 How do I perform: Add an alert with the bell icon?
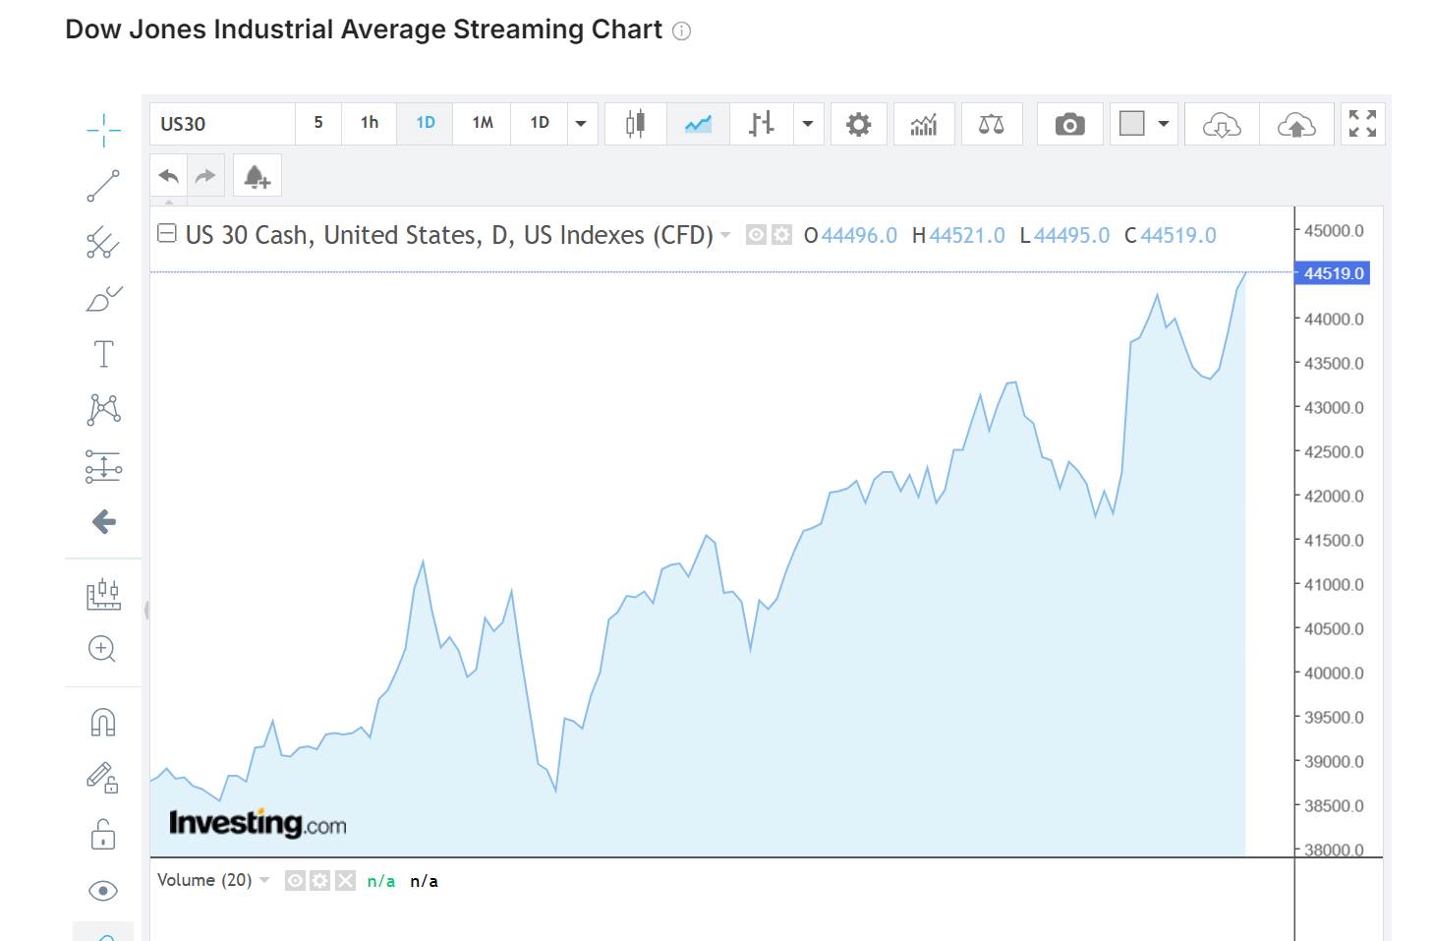258,176
